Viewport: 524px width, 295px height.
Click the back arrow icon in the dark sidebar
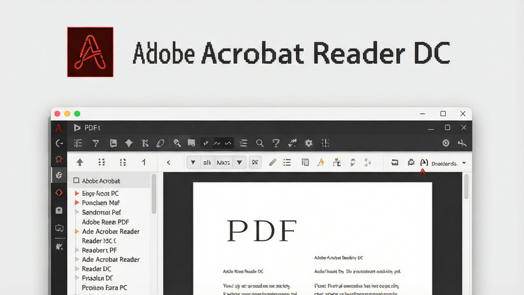59,143
